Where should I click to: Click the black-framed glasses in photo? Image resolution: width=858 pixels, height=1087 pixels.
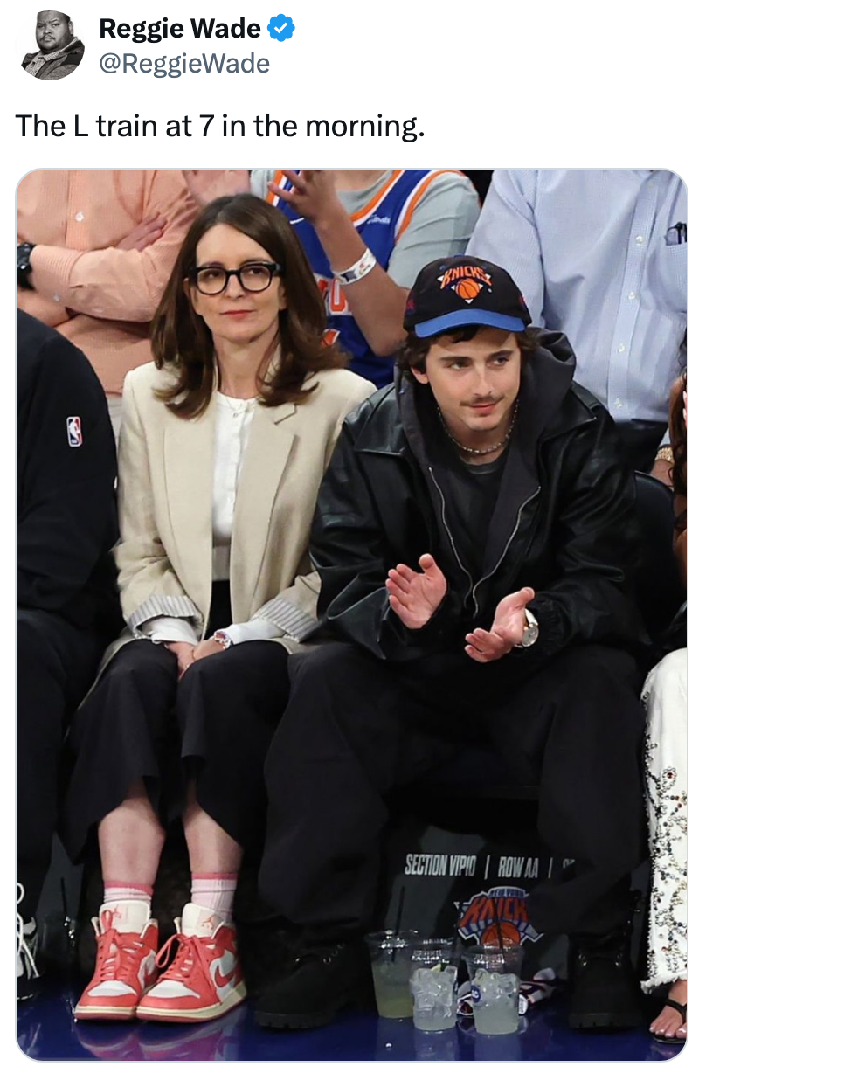233,278
